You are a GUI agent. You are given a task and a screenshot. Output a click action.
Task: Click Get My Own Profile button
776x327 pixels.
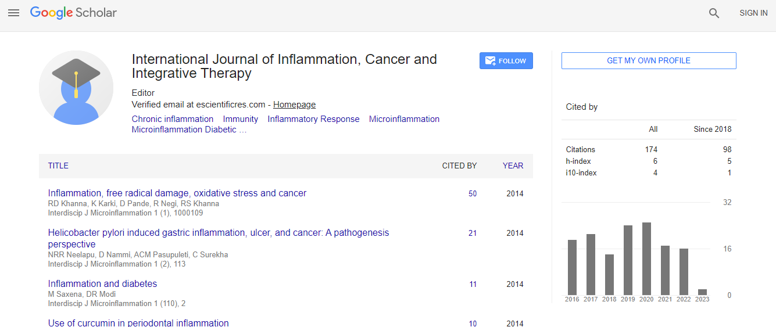click(648, 61)
